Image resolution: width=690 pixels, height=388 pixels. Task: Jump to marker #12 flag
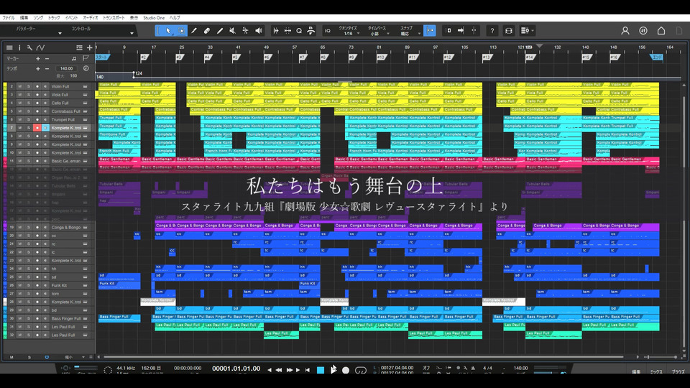(x=448, y=57)
